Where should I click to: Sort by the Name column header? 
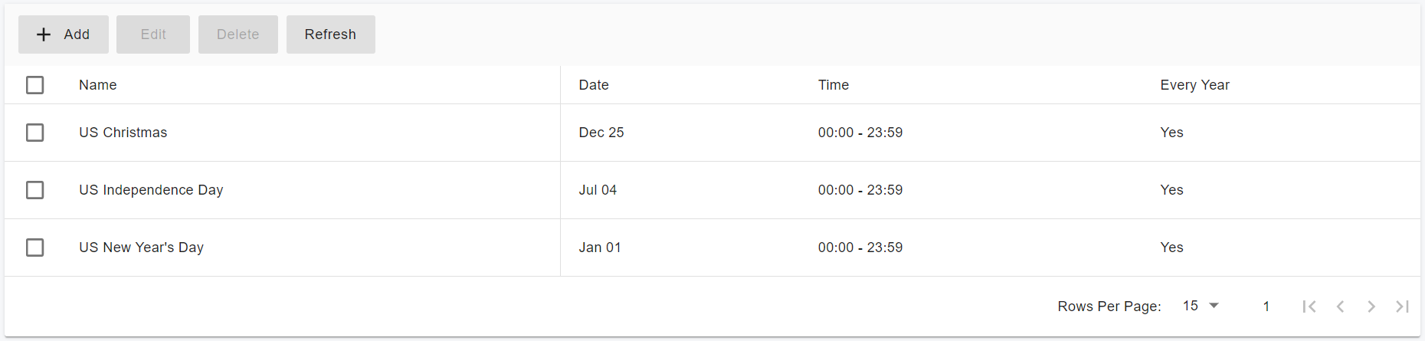coord(98,85)
